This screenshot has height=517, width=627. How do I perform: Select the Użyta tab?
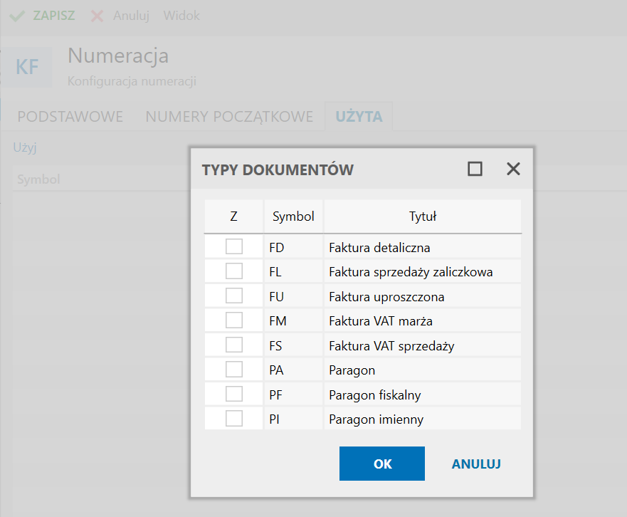359,117
